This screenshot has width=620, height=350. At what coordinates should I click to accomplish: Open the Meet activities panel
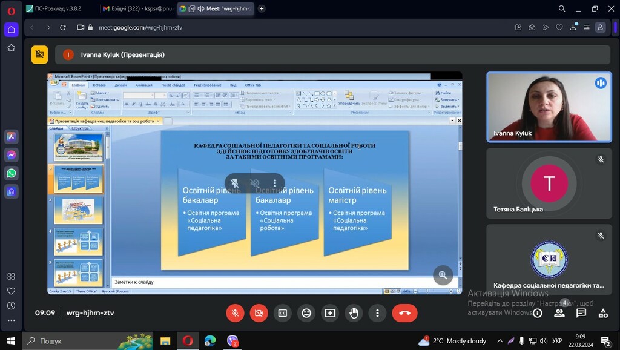[603, 313]
